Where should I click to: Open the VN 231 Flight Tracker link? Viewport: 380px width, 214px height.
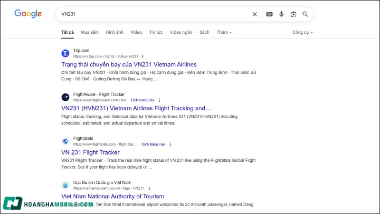coord(90,152)
